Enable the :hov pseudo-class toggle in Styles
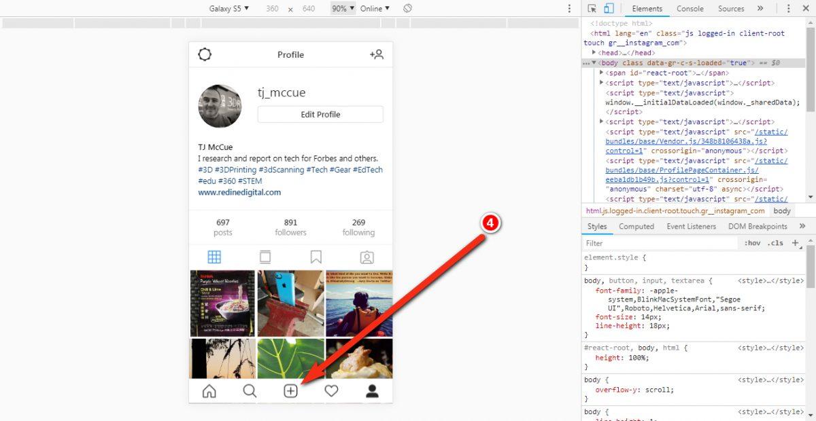816x421 pixels. tap(751, 242)
